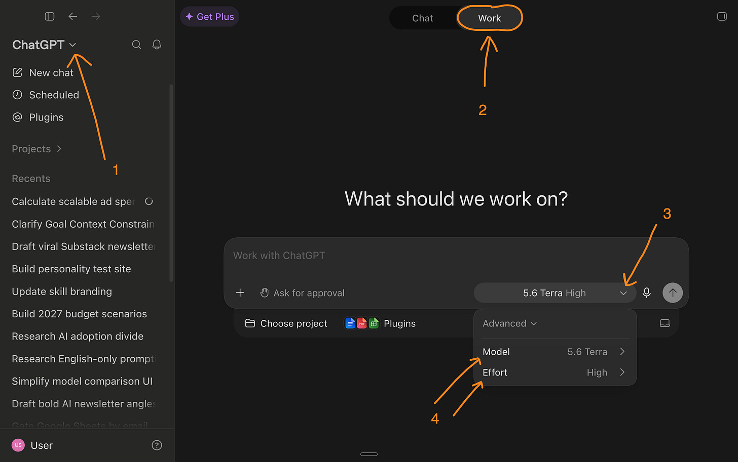The height and width of the screenshot is (462, 738).
Task: Collapse the Advanced section
Action: click(x=509, y=323)
